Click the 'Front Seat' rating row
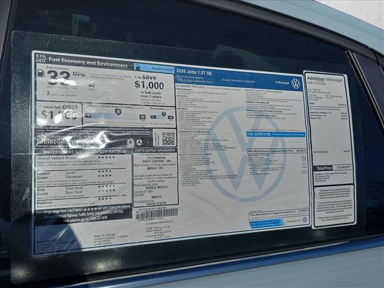Screen dimensions: 384x288 [x=90, y=188]
